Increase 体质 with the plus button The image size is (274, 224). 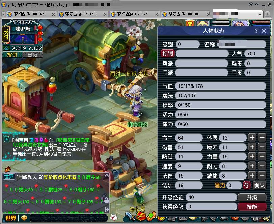(252, 138)
